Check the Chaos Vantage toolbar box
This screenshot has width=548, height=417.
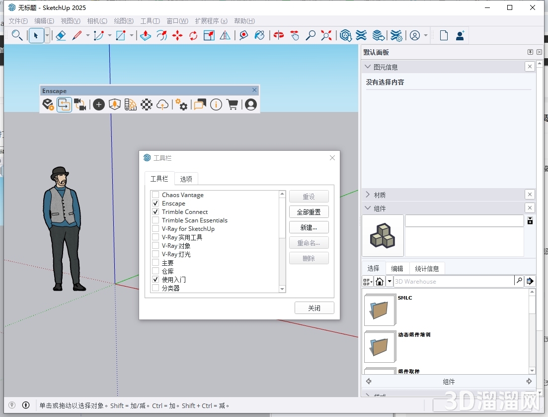pos(156,195)
